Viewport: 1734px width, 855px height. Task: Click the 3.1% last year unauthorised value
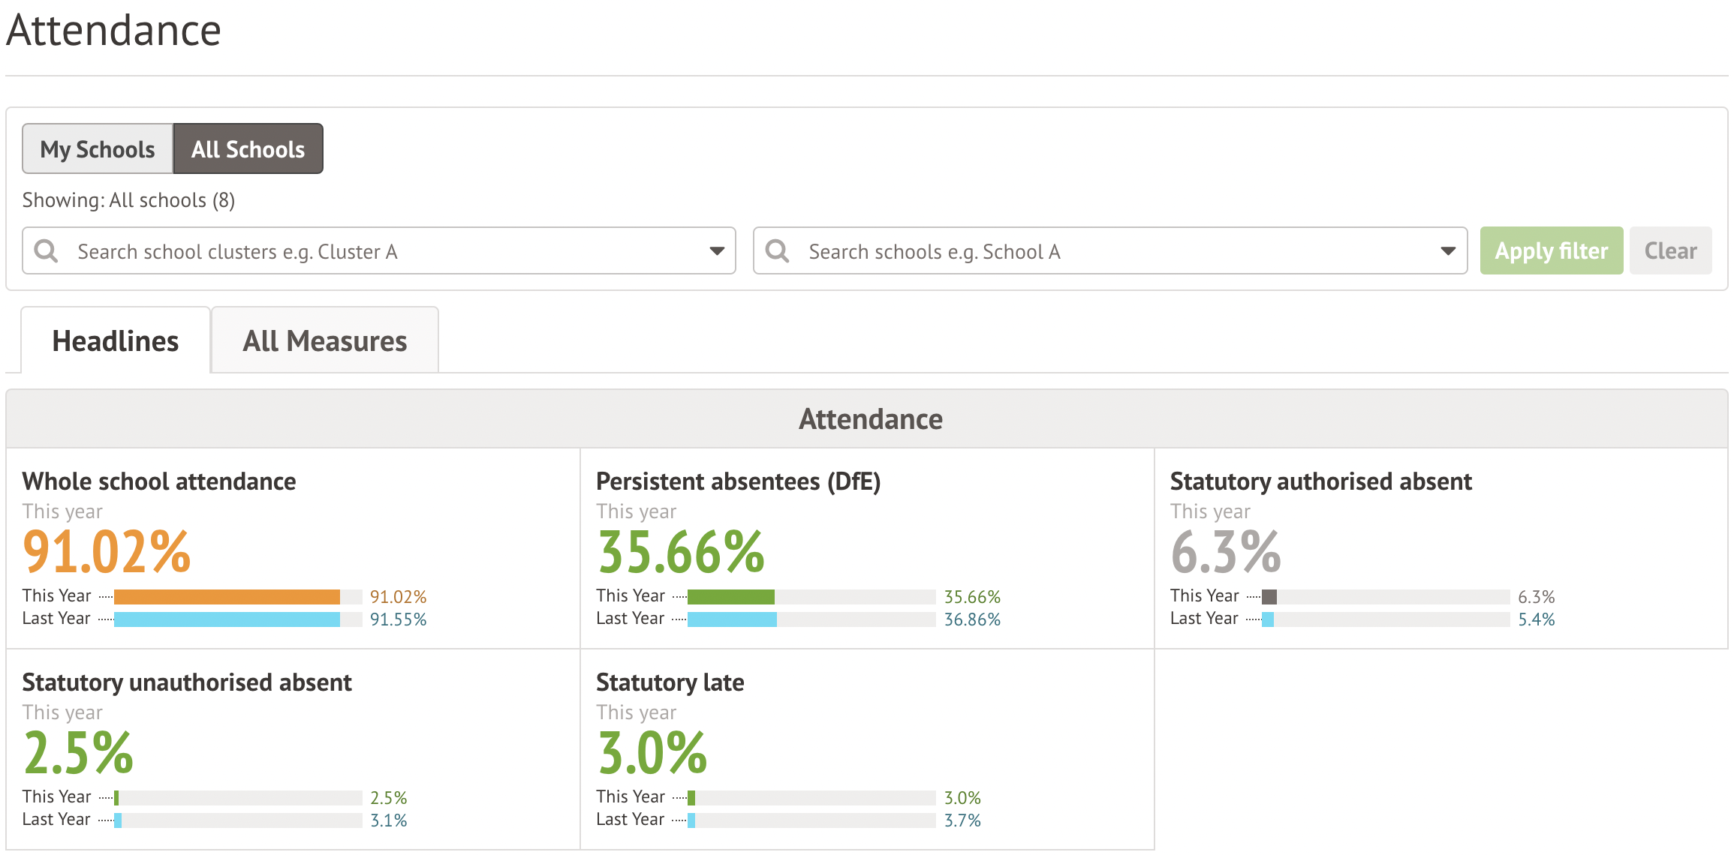pos(389,820)
